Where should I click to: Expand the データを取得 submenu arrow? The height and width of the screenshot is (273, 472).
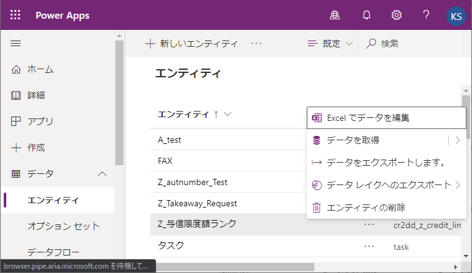[458, 140]
